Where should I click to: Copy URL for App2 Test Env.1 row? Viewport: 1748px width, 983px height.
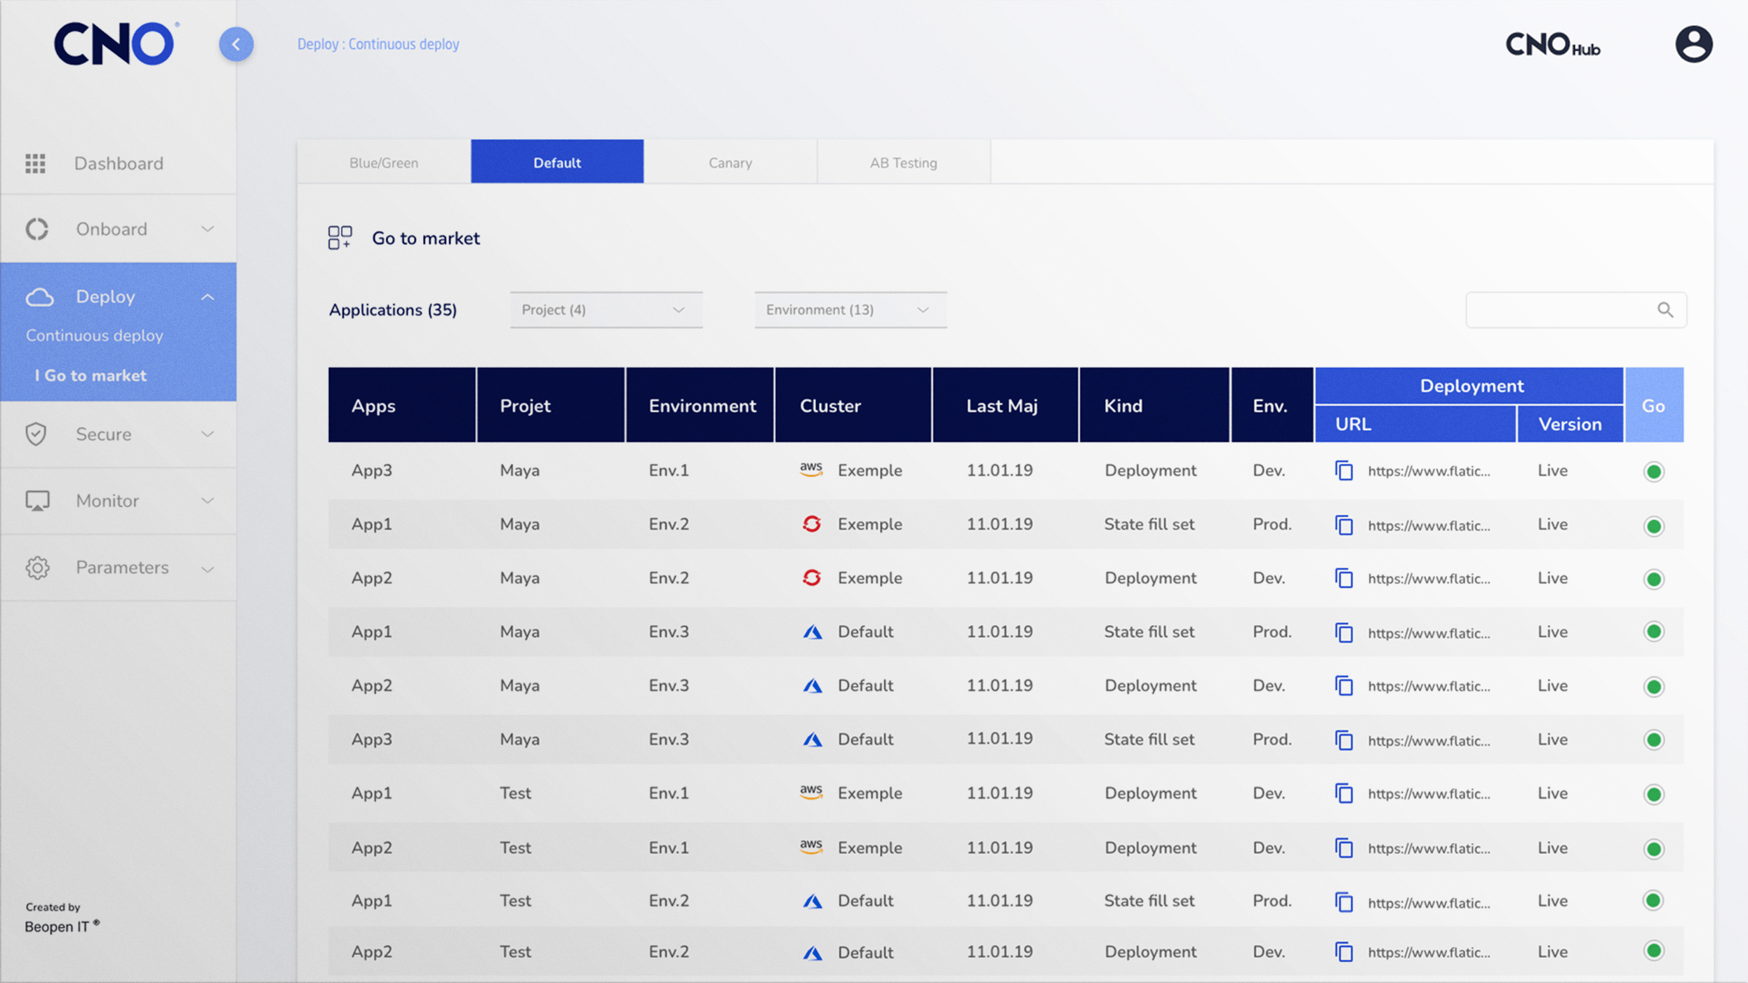click(x=1344, y=848)
